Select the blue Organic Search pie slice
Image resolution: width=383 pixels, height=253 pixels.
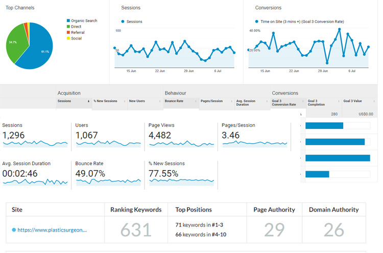pos(38,49)
